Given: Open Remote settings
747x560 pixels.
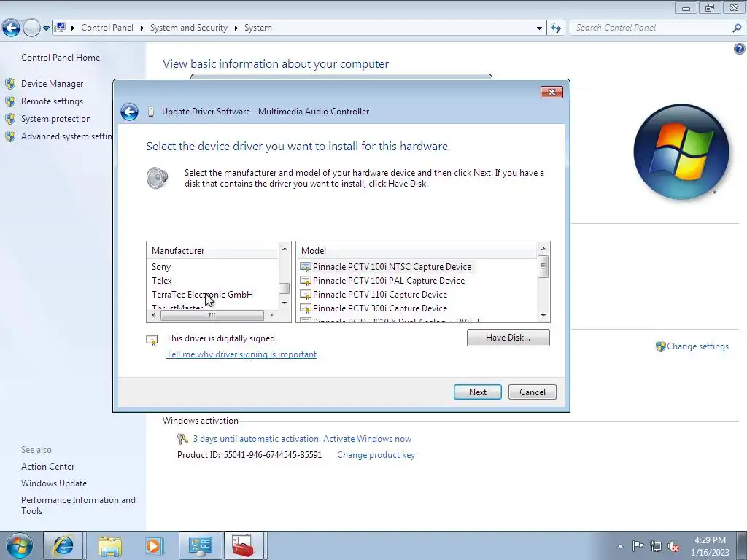Looking at the screenshot, I should tap(52, 101).
